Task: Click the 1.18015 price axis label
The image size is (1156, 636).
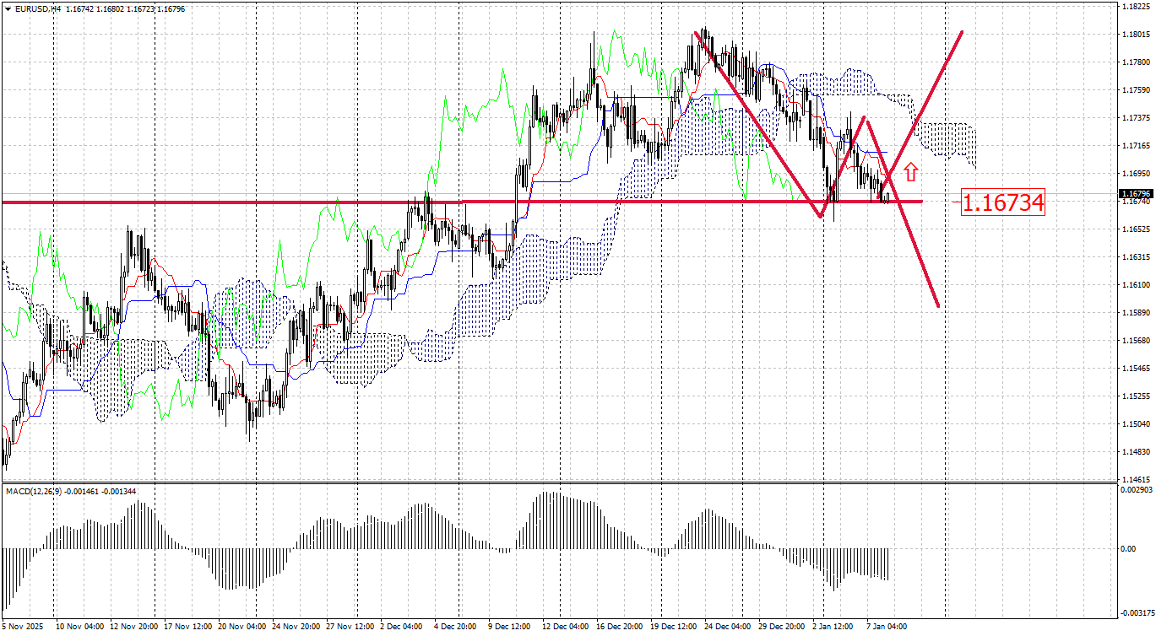Action: click(x=1136, y=35)
